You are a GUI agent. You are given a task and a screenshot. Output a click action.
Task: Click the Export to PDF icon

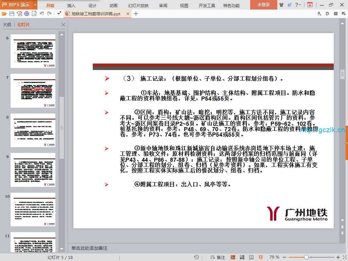19,14
